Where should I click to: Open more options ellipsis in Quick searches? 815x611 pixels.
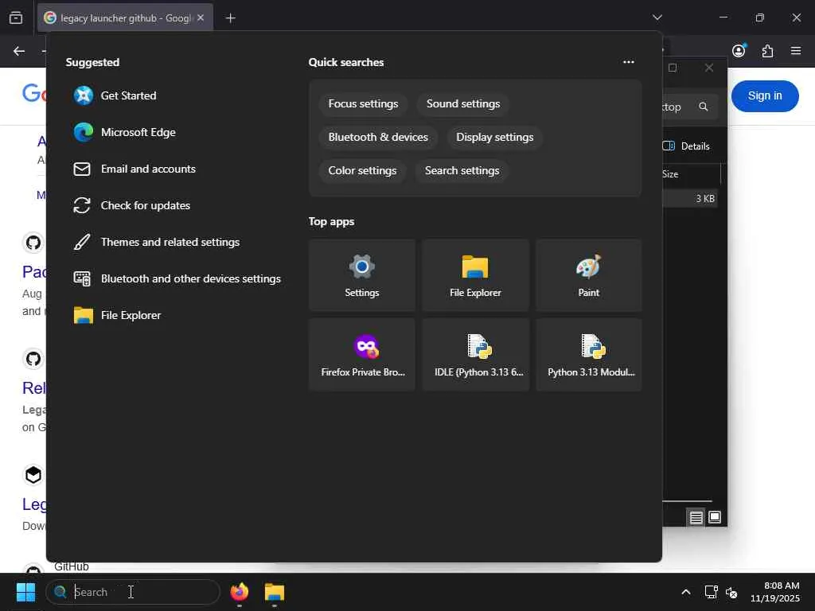pyautogui.click(x=629, y=62)
